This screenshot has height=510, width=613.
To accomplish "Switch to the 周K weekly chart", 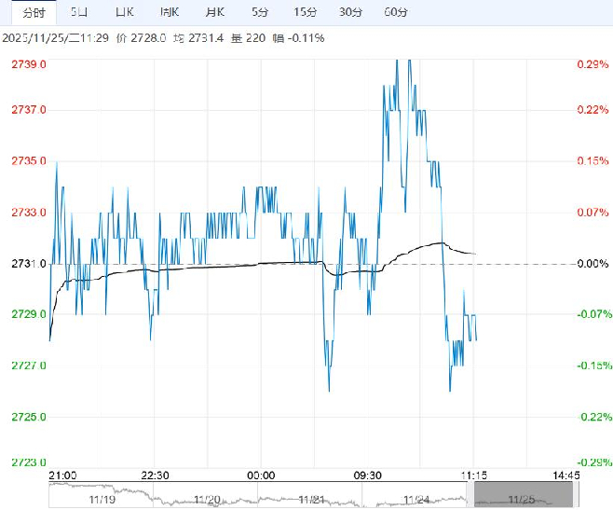I will [169, 12].
